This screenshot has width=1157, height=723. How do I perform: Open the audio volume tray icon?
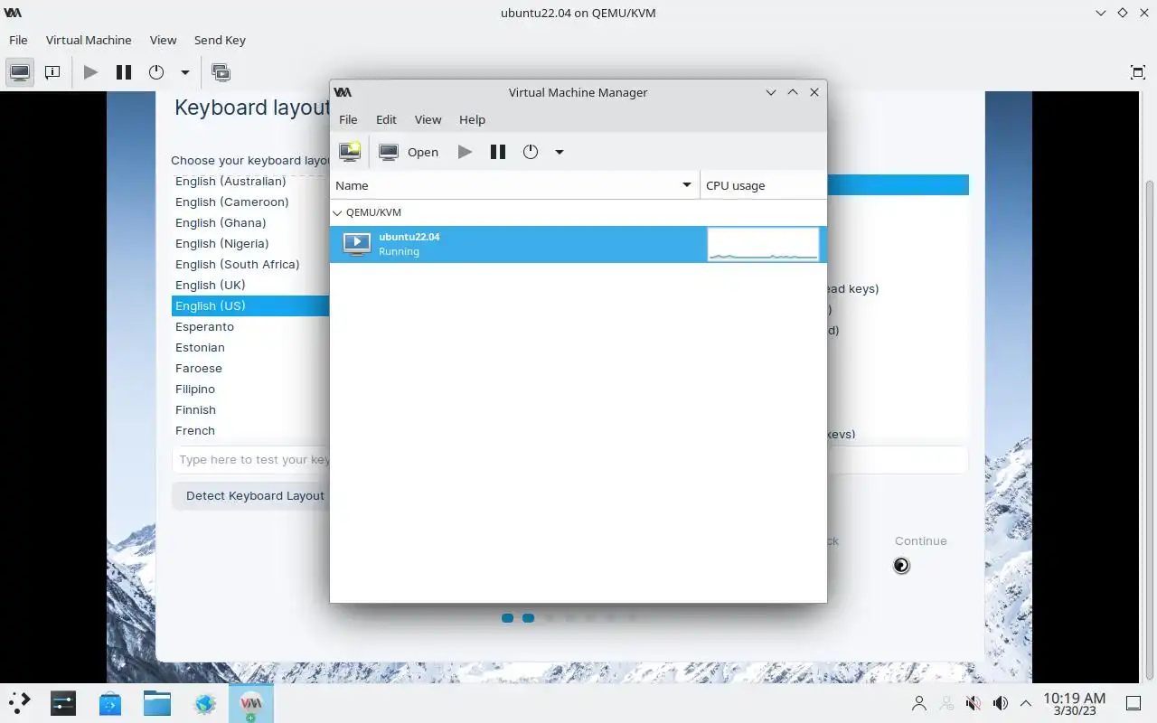pyautogui.click(x=1000, y=703)
